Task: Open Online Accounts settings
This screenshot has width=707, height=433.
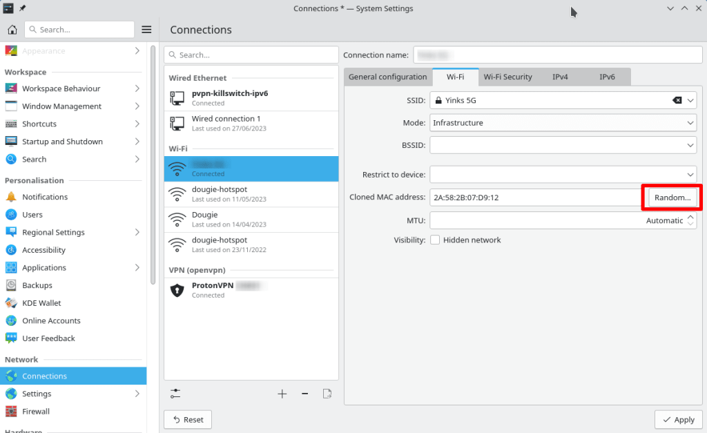Action: pyautogui.click(x=73, y=320)
